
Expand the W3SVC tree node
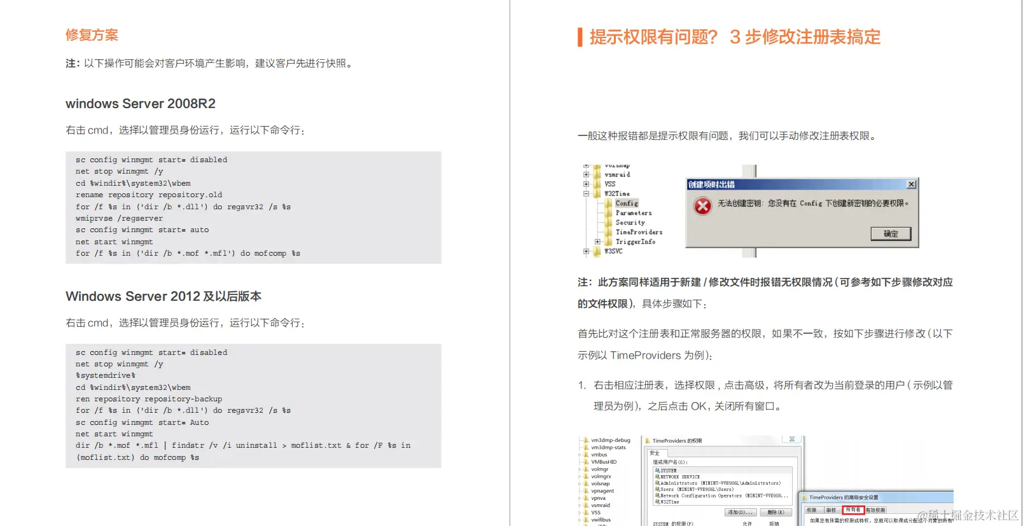coord(586,251)
